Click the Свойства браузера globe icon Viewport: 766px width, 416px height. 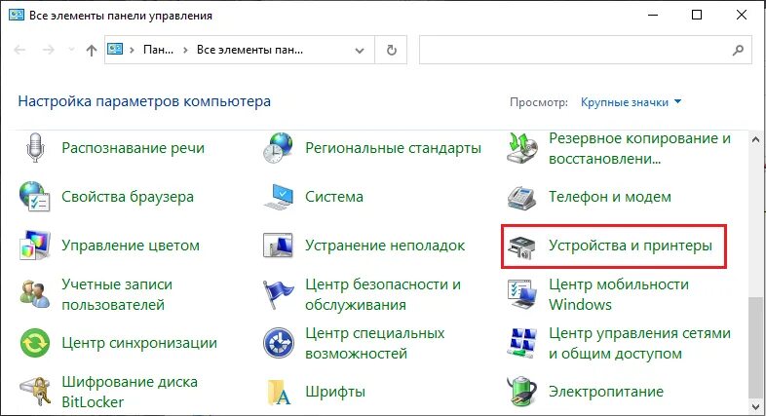click(x=35, y=196)
